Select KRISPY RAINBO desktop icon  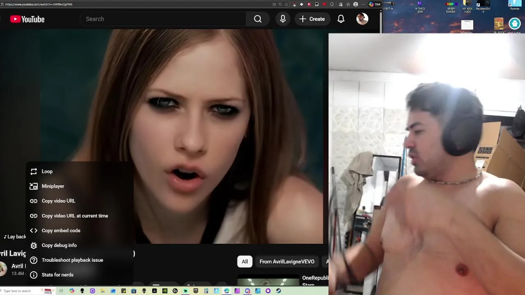point(451,7)
